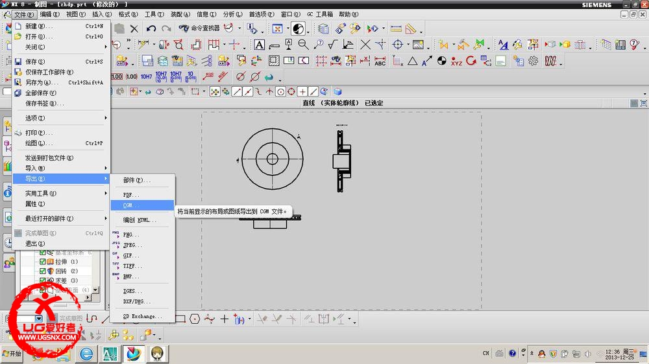Click the QQ penguin tray icon

(x=542, y=354)
